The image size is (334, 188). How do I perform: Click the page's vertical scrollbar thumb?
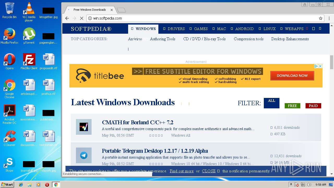(x=332, y=62)
